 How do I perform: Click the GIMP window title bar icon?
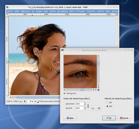8,7
